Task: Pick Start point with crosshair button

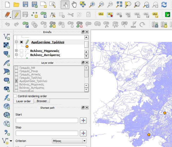Action: click(x=83, y=120)
